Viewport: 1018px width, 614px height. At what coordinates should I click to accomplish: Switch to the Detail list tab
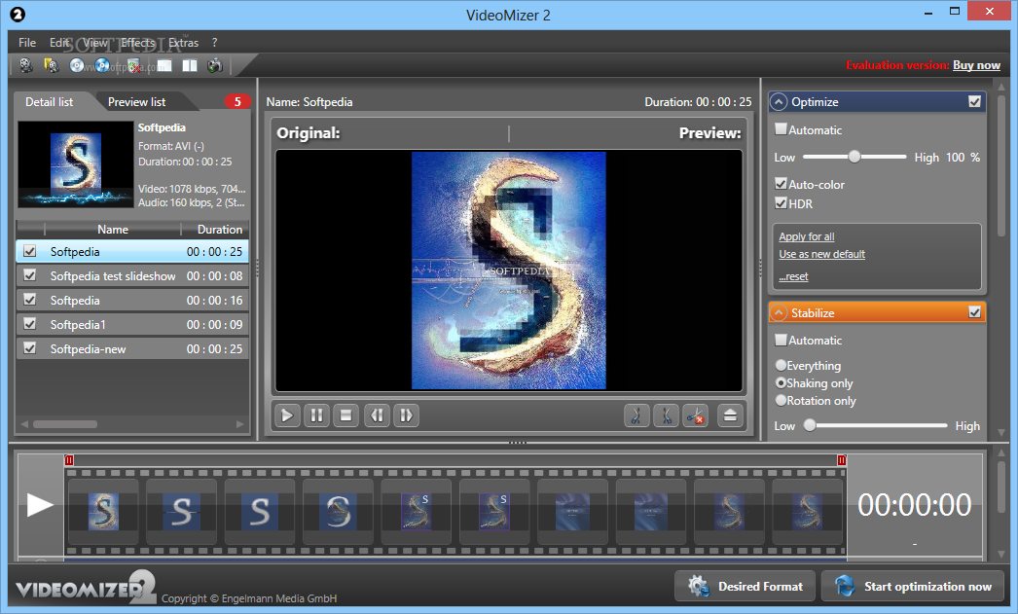pyautogui.click(x=50, y=102)
